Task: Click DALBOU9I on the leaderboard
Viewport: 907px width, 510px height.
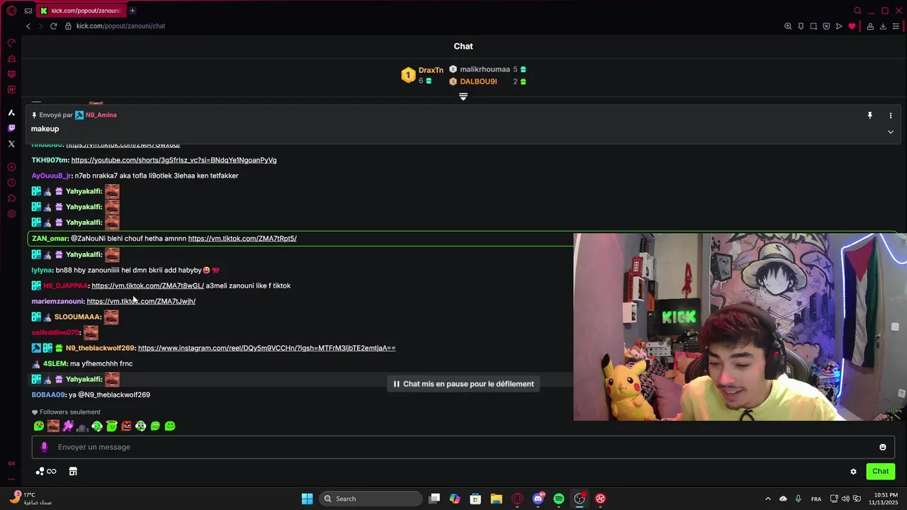Action: point(478,81)
